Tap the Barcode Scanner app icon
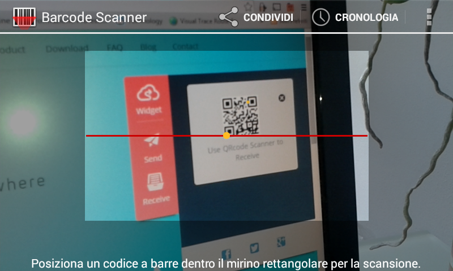The width and height of the screenshot is (453, 271). (x=24, y=18)
